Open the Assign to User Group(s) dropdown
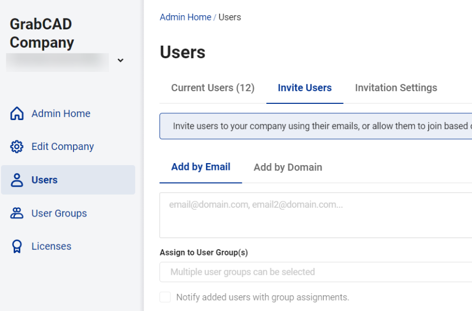Image resolution: width=472 pixels, height=311 pixels. [316, 272]
